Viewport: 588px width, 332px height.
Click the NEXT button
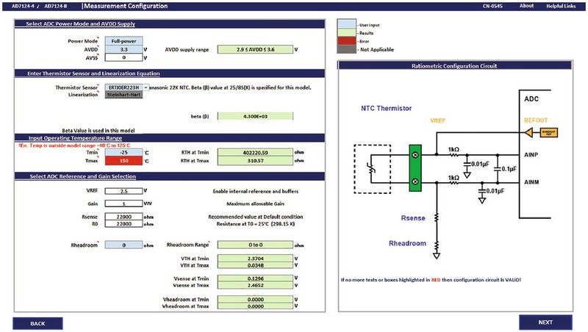coord(545,322)
